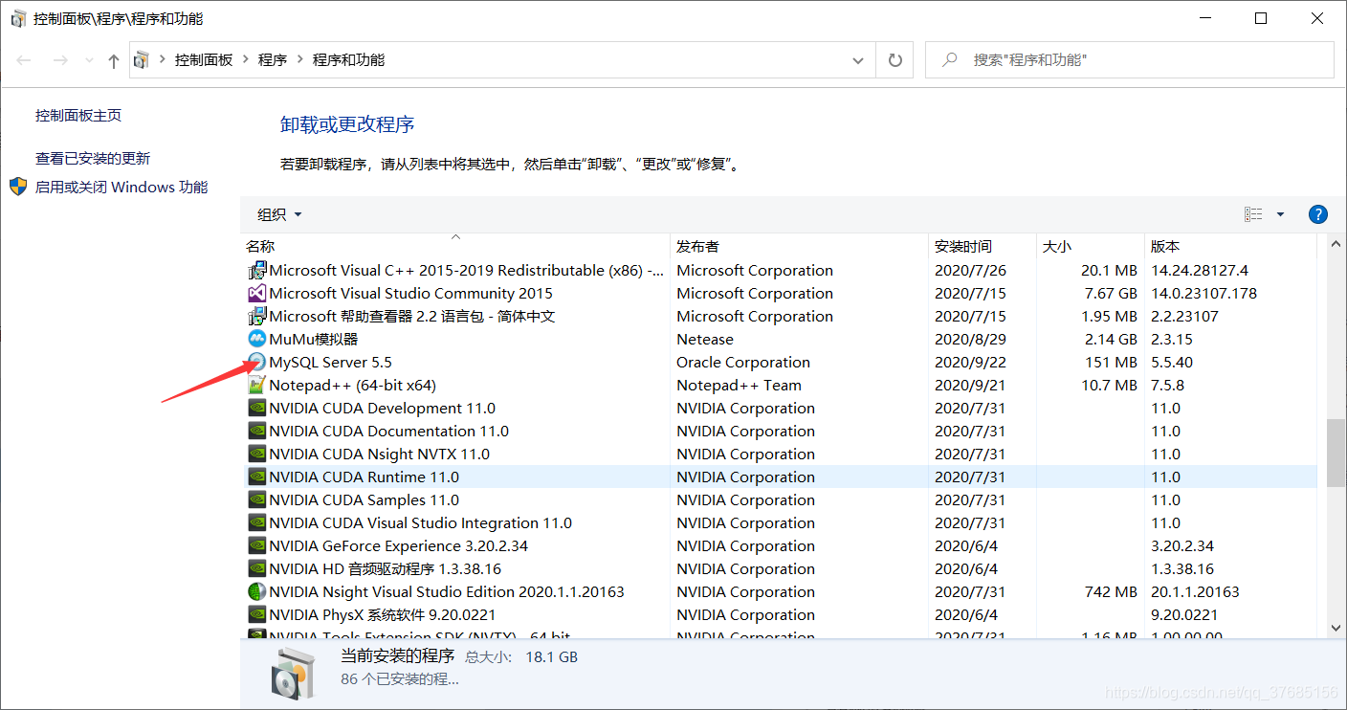Screen dimensions: 1347x710
Task: Open 查看已安装的更新 link
Action: pyautogui.click(x=93, y=158)
